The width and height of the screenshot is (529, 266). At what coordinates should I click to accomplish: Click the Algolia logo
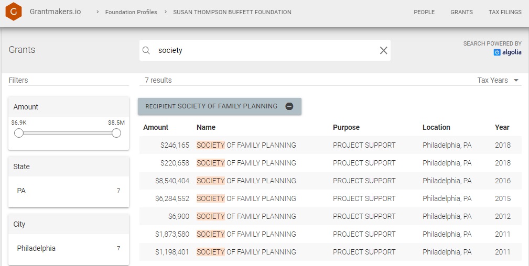(x=508, y=52)
